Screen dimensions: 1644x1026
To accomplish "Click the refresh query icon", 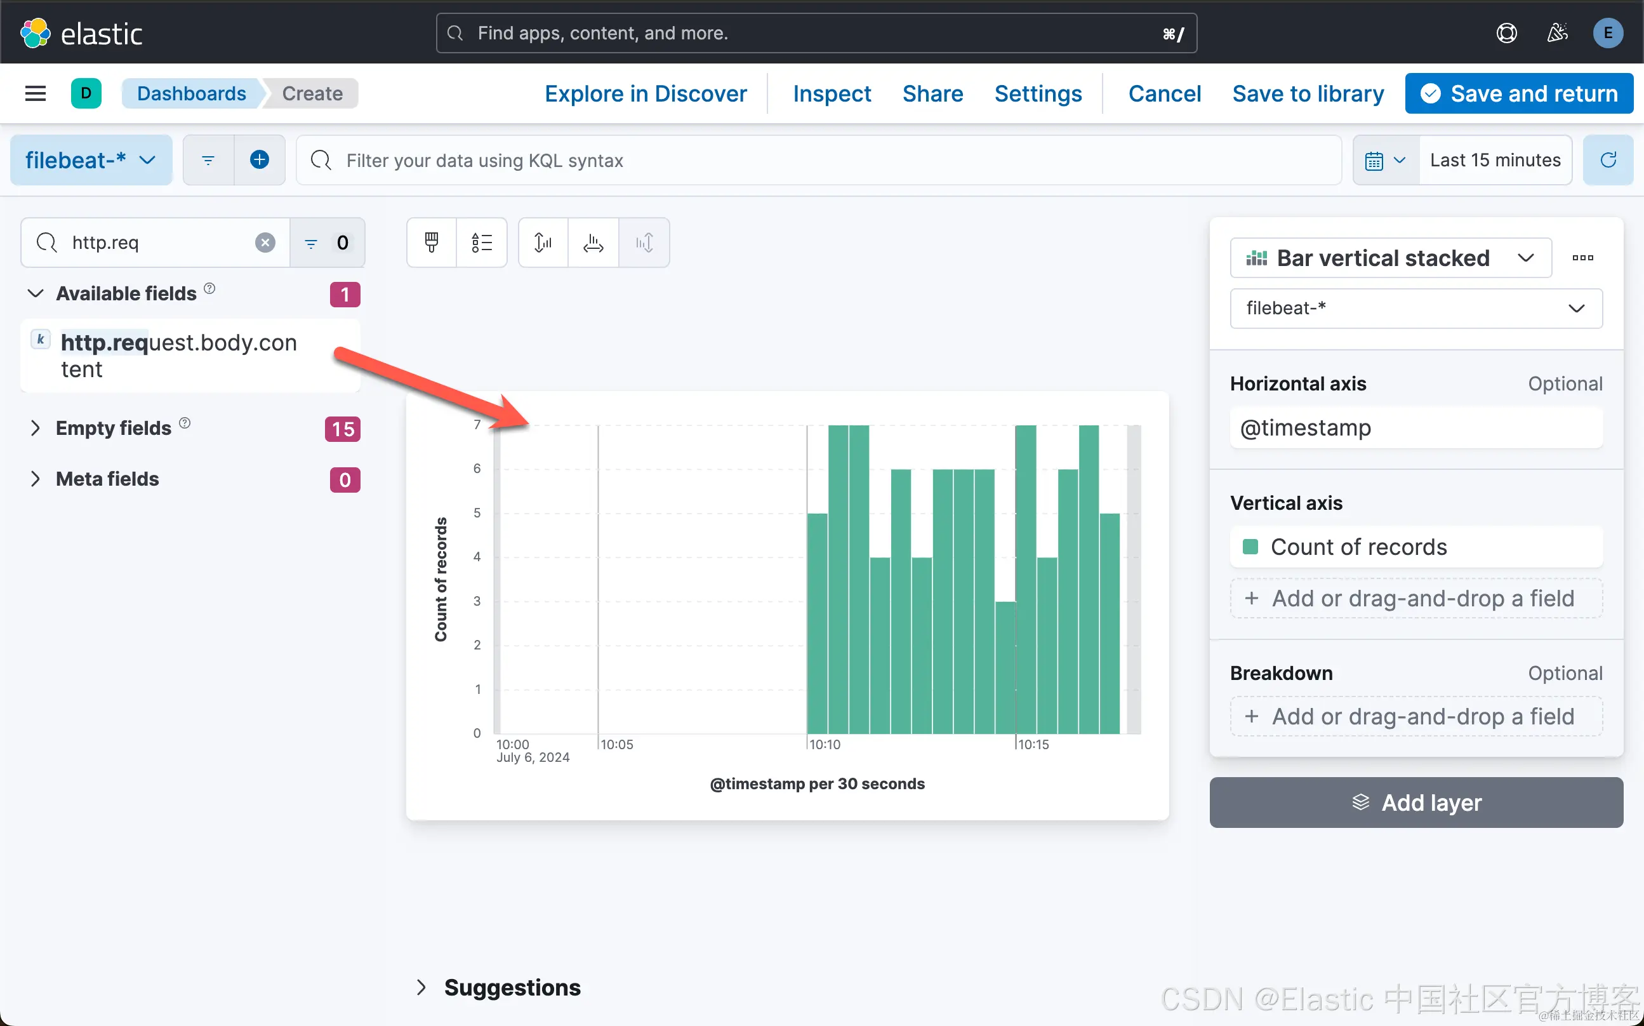I will click(x=1607, y=160).
